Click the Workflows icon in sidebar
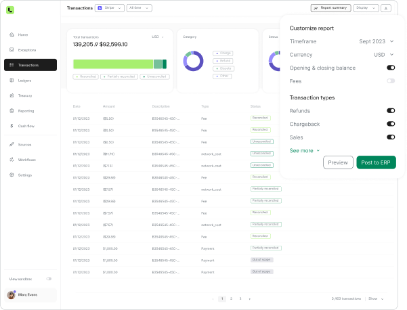The image size is (407, 310). click(12, 160)
